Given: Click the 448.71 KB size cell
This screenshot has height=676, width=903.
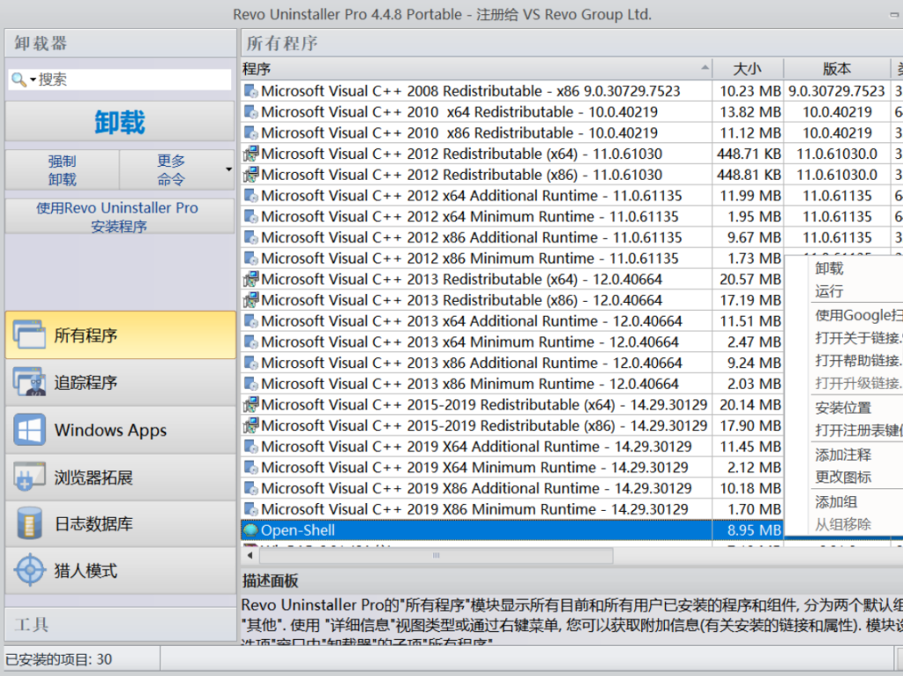Looking at the screenshot, I should pyautogui.click(x=748, y=154).
